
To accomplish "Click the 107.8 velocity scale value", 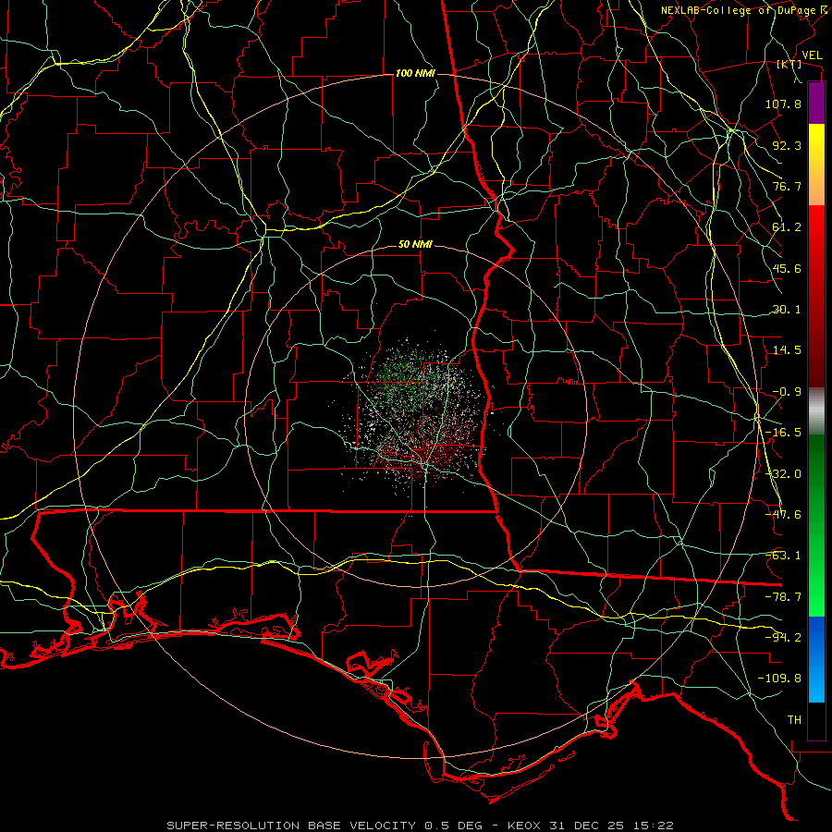I will 783,104.
